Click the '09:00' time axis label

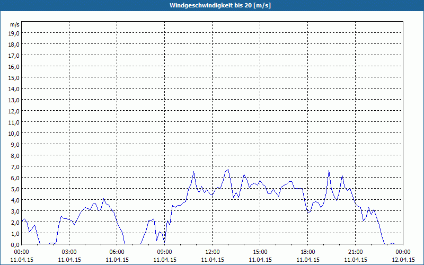click(x=165, y=252)
